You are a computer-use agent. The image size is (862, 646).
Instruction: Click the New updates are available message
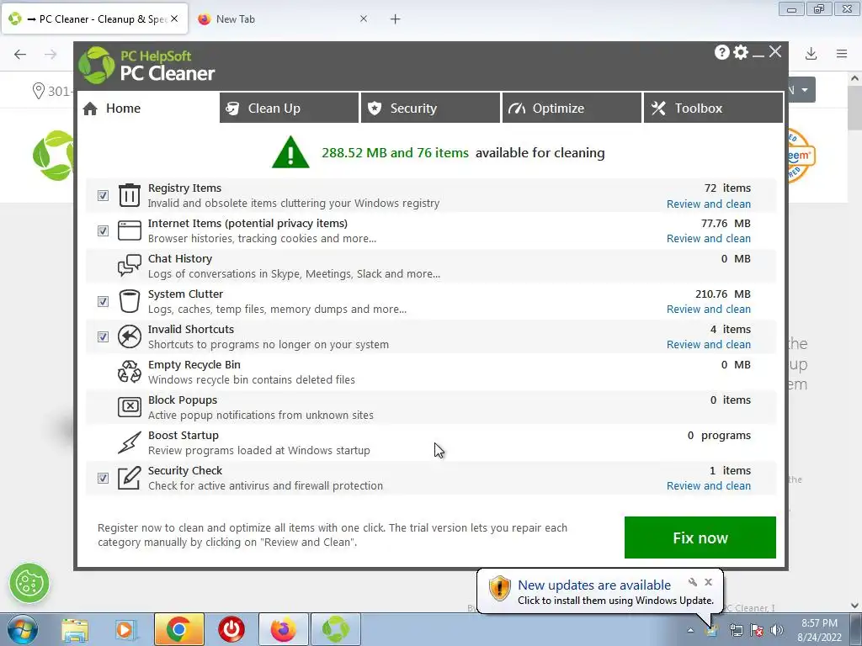[594, 585]
